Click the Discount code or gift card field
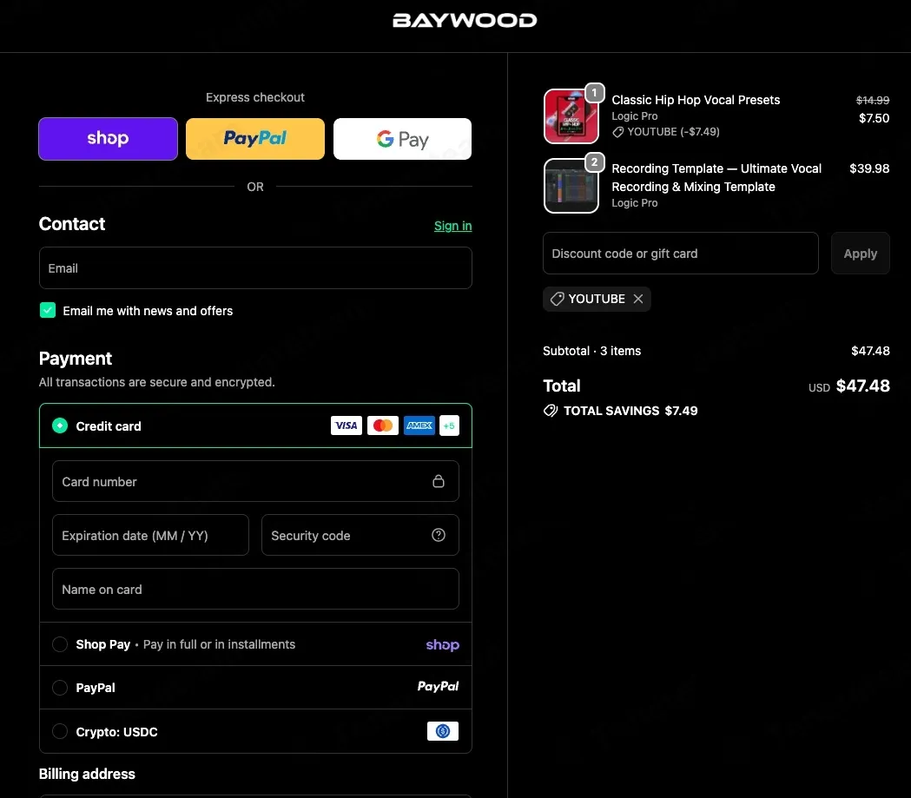Screen dimensions: 911x798 [680, 254]
